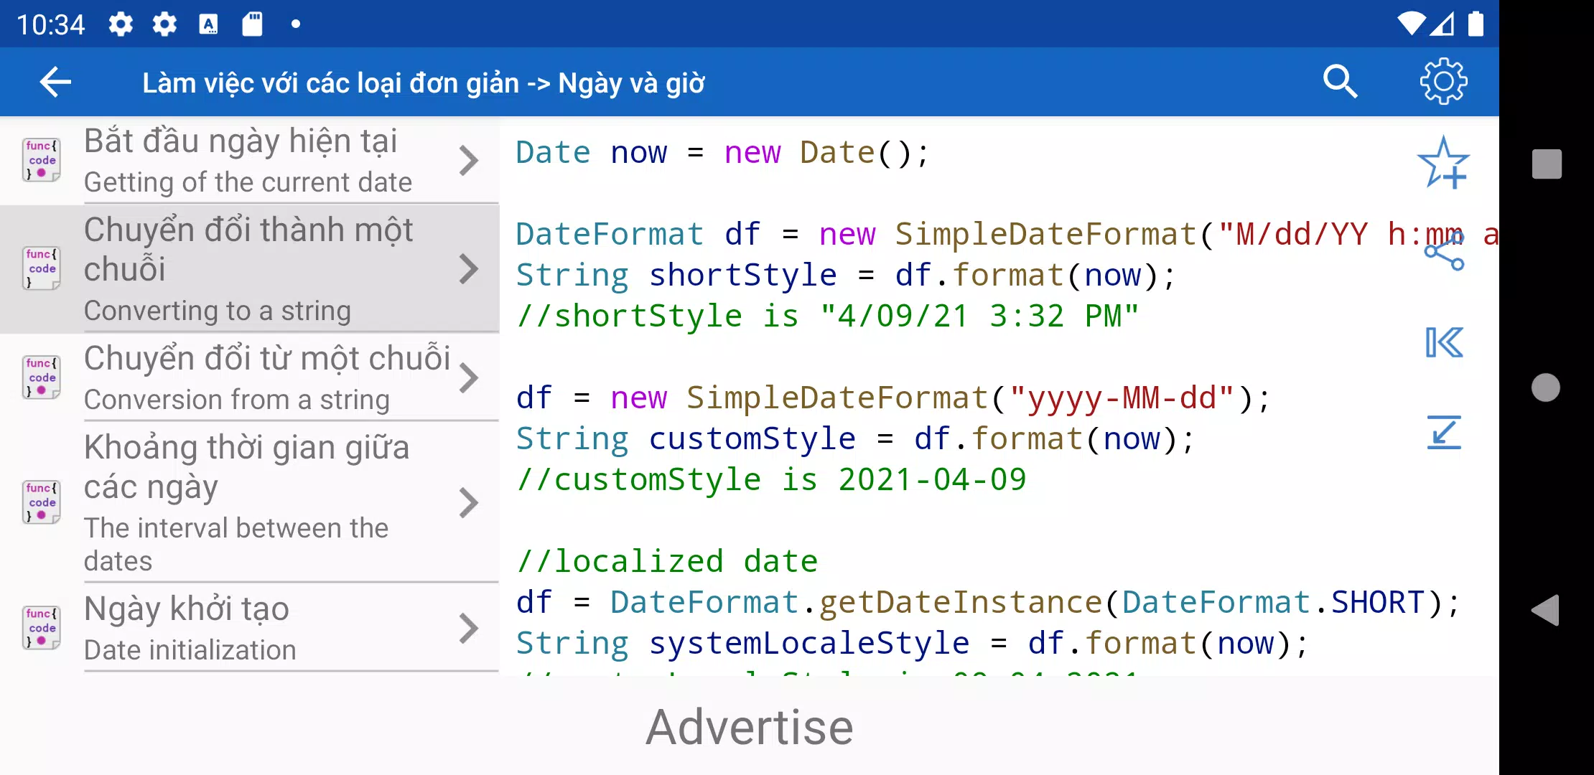Viewport: 1594px width, 775px height.
Task: Tap Android back triangle button
Action: [1545, 611]
